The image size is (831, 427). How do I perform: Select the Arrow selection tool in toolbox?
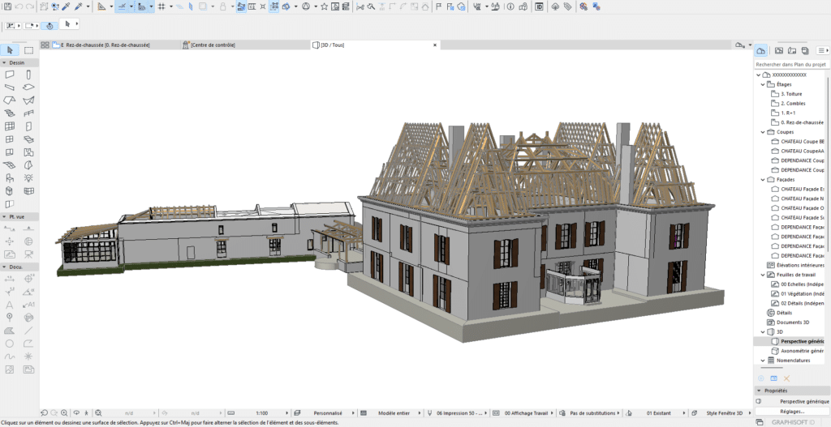(x=10, y=50)
